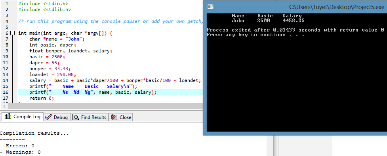Click the editor horizontal scrollbar left arrow
Screen dimensions: 387x156
pyautogui.click(x=4, y=106)
